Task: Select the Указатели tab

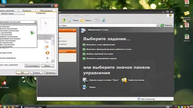Action: click(41, 13)
